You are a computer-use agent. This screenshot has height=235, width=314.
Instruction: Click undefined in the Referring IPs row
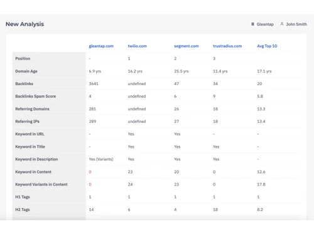[137, 122]
